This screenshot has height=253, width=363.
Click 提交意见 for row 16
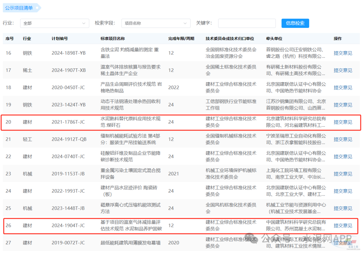[343, 53]
